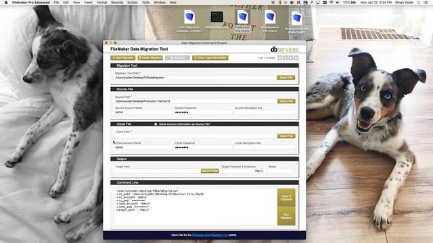Click the Clone Password field

[203, 147]
